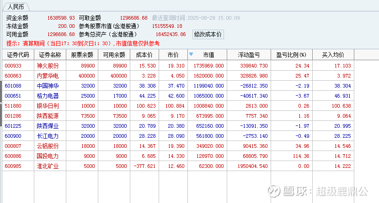Select the 国投电力 stock name
This screenshot has height=203, width=379.
coord(48,156)
